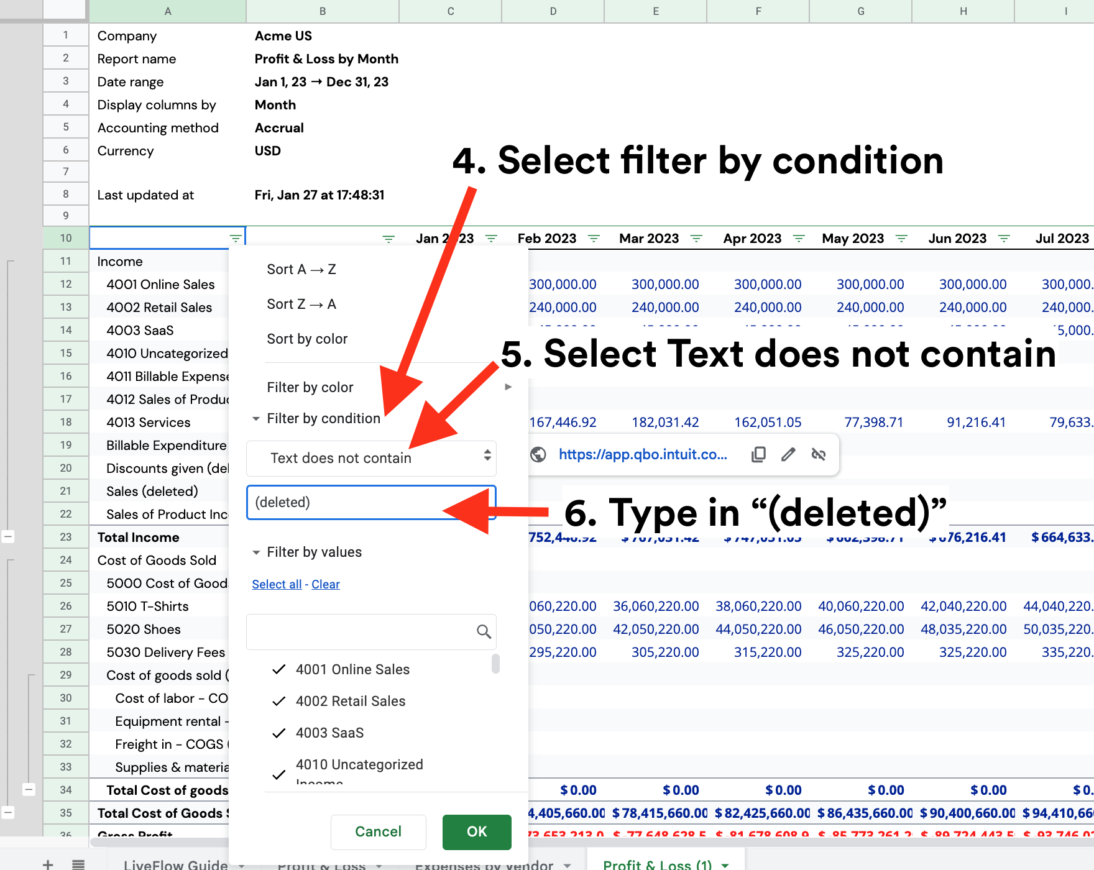1094x870 pixels.
Task: Focus the (deleted) condition value field
Action: pyautogui.click(x=371, y=502)
